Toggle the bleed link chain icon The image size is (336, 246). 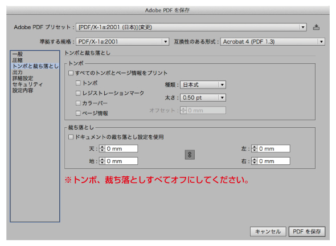point(190,155)
